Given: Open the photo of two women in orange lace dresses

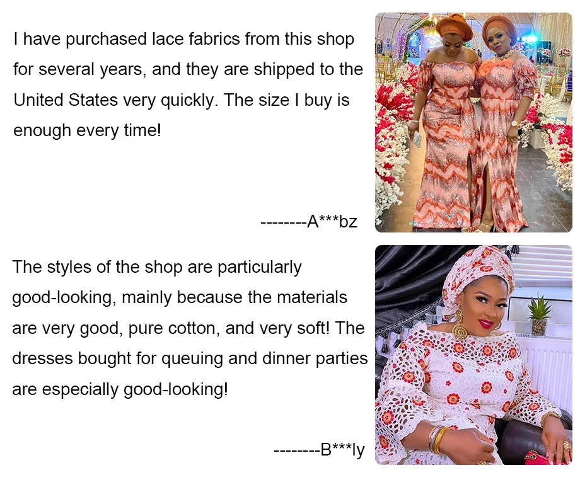Looking at the screenshot, I should click(473, 122).
